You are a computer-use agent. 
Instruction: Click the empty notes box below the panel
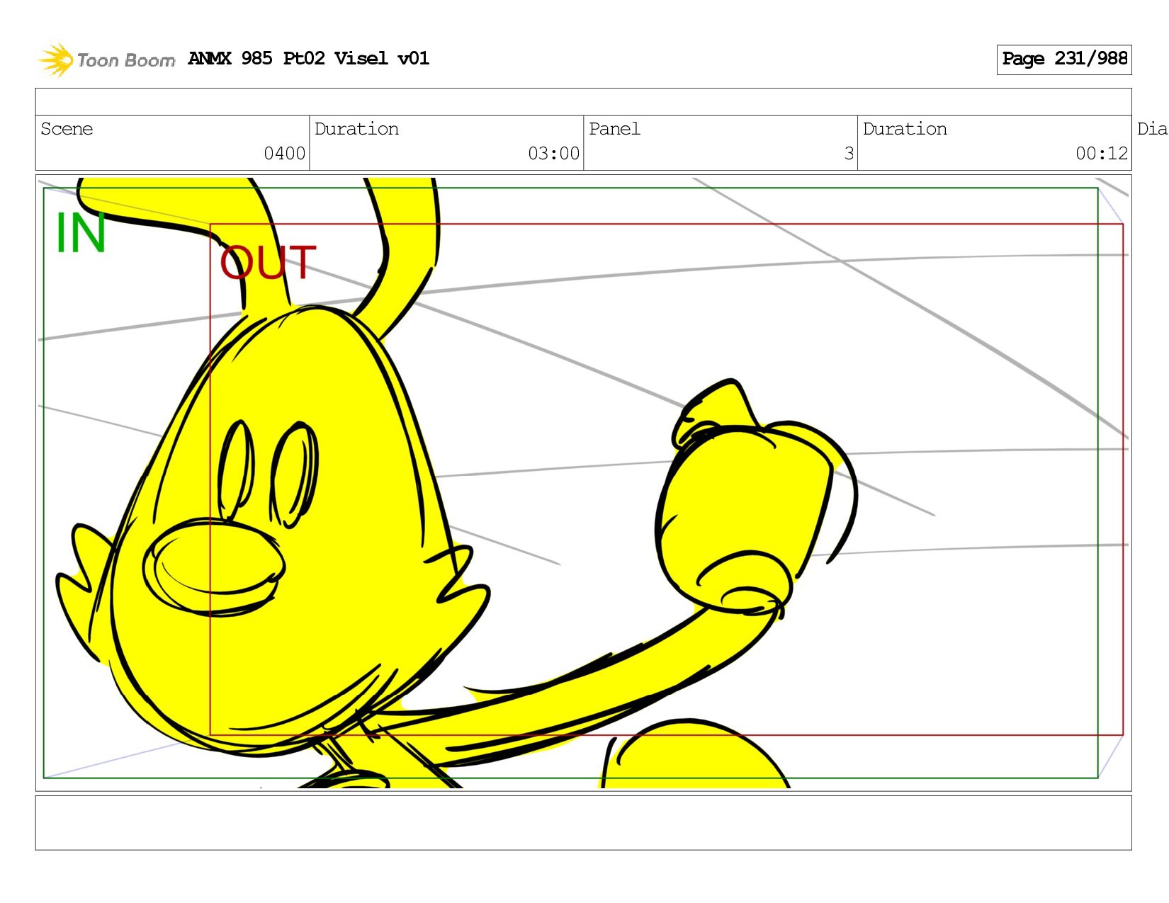583,822
